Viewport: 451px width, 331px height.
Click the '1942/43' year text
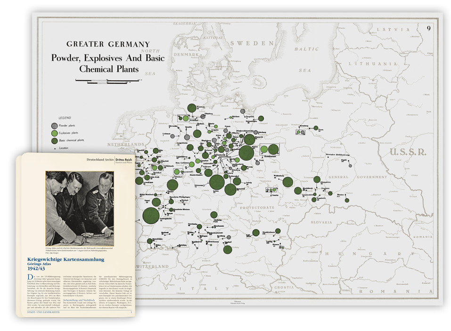pos(36,269)
